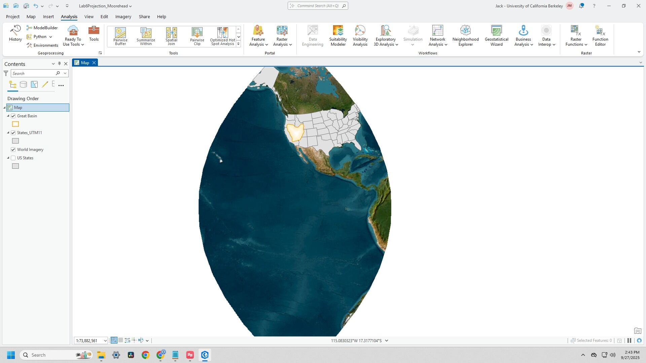The width and height of the screenshot is (646, 363).
Task: Open the Function Editor
Action: [x=600, y=36]
